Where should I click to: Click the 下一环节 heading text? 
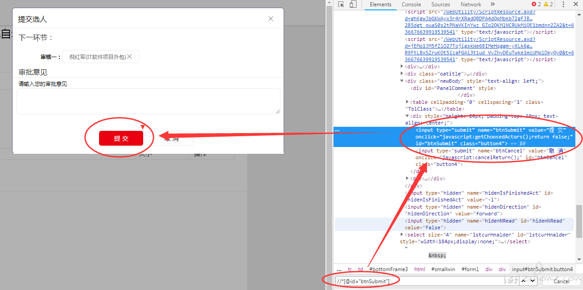[36, 38]
